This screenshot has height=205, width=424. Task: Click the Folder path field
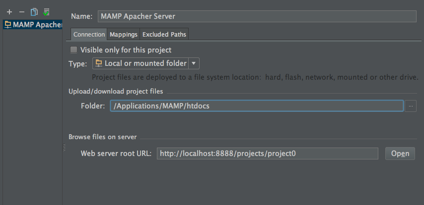(x=257, y=106)
